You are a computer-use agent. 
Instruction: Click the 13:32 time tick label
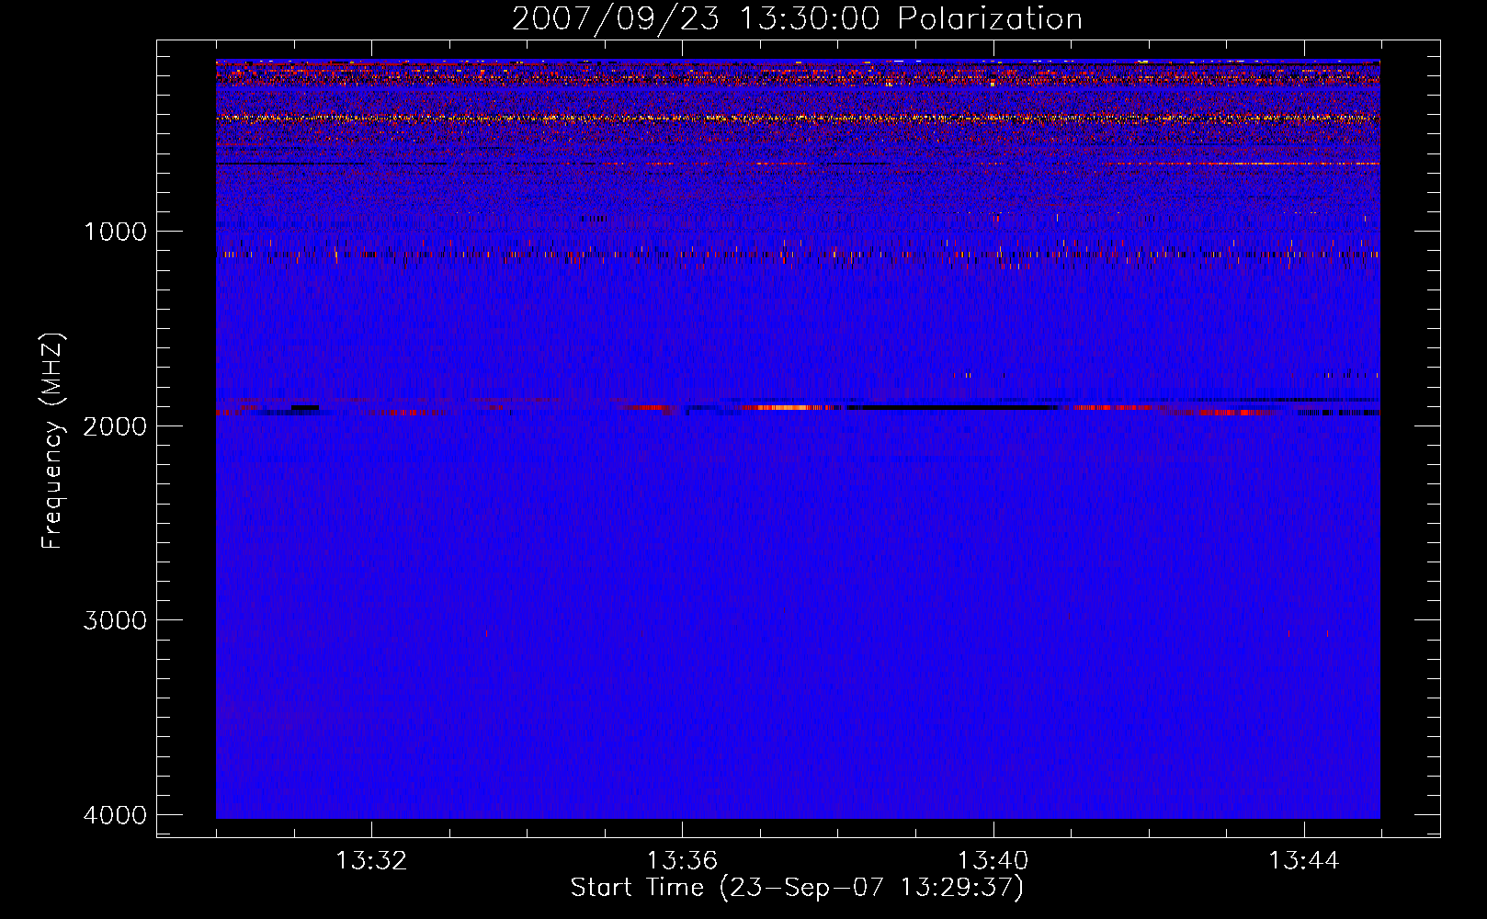coord(371,861)
